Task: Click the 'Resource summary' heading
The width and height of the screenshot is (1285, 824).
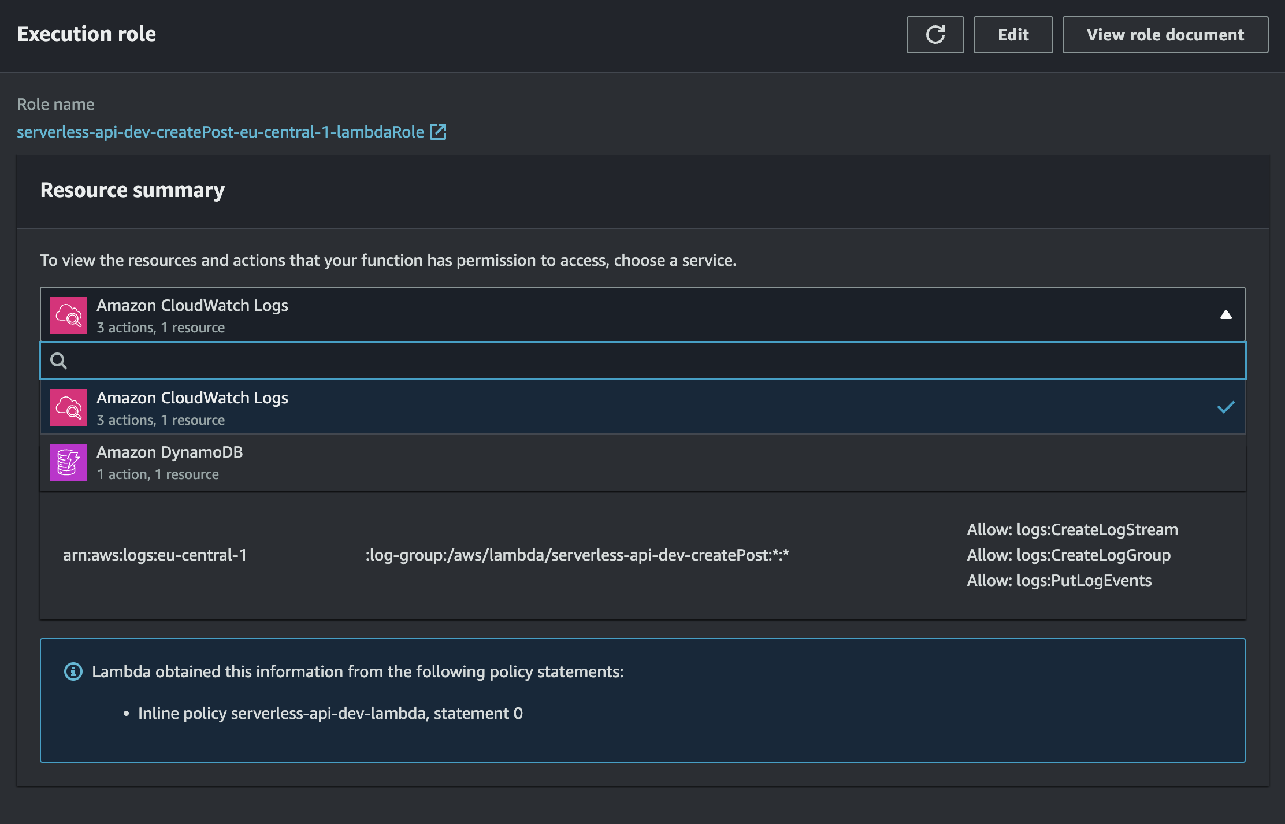Action: tap(132, 190)
